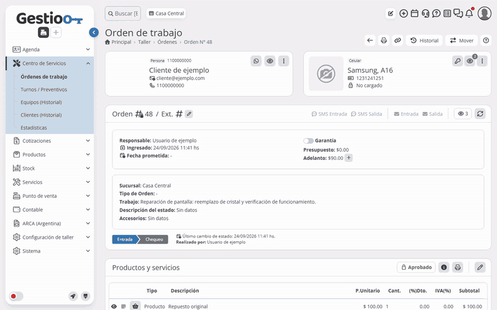497x310 pixels.
Task: Go back with the left arrow button
Action: 370,40
